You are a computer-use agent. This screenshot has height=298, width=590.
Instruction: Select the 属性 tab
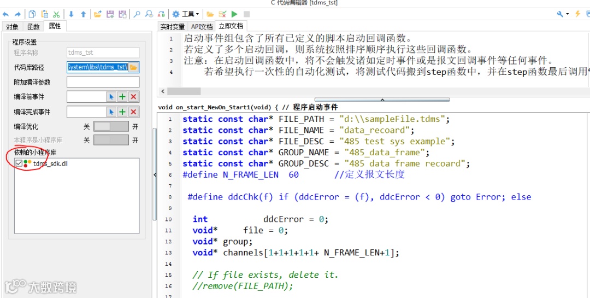(x=55, y=26)
